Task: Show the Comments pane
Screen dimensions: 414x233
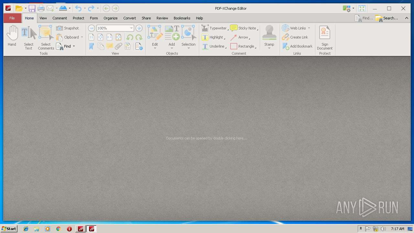Action: click(110, 46)
